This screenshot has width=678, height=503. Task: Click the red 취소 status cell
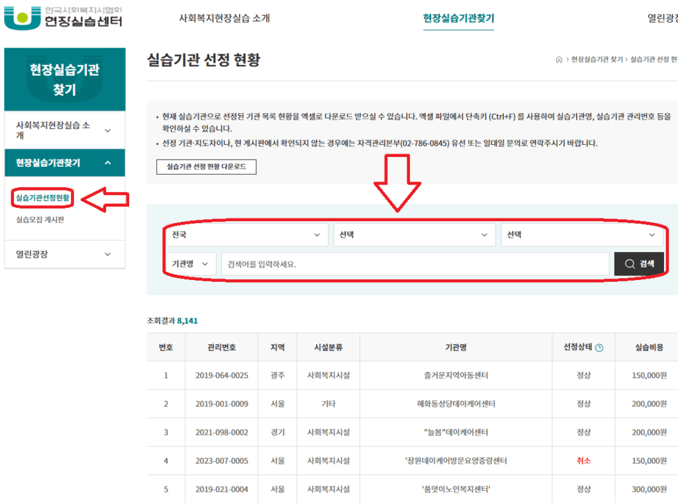point(583,461)
